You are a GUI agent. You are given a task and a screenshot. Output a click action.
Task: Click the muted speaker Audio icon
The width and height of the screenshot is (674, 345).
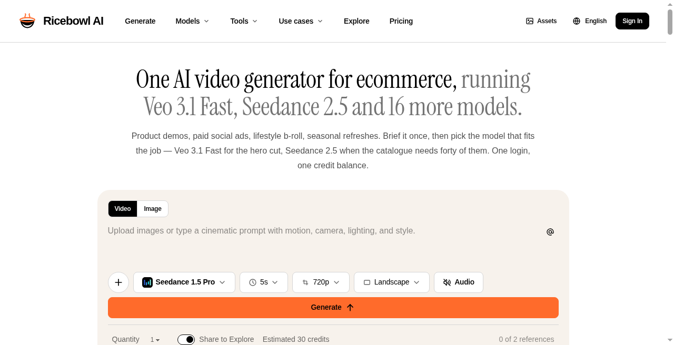point(447,282)
